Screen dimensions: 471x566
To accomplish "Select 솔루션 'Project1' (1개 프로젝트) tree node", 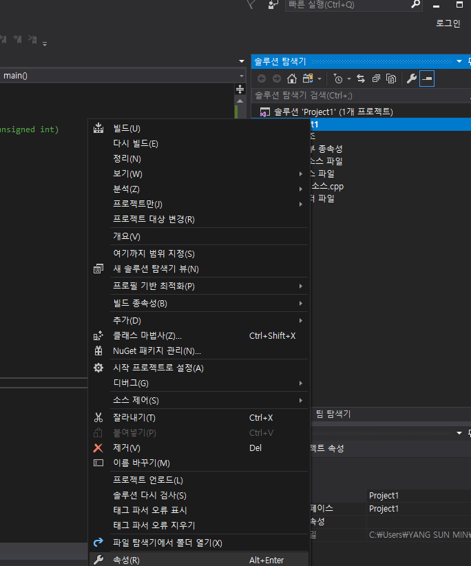I will [333, 112].
